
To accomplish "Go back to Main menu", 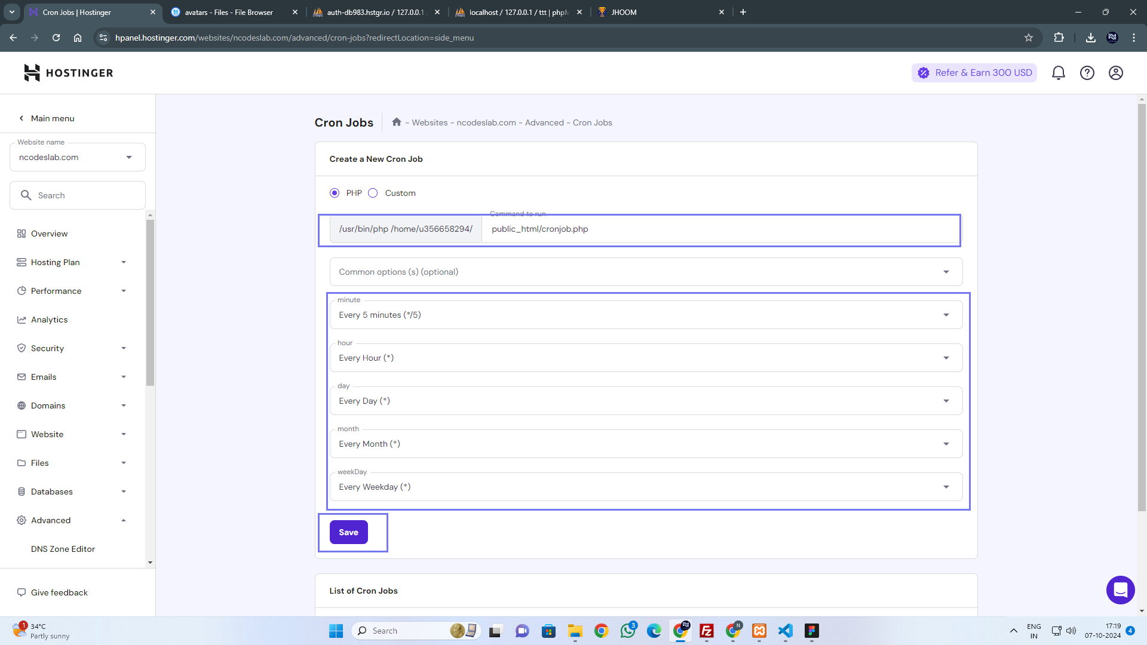I will point(47,118).
